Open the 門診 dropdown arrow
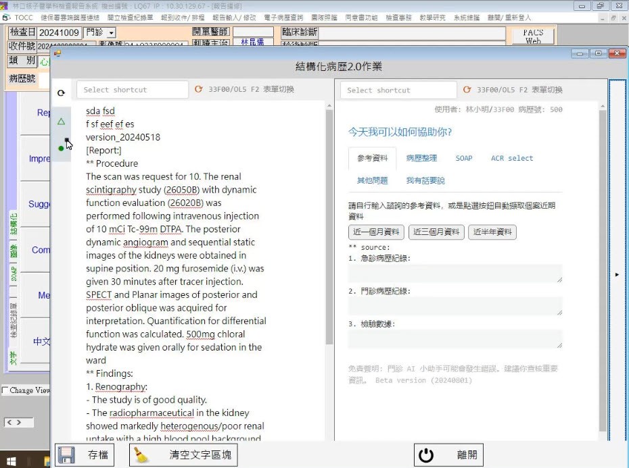The width and height of the screenshot is (629, 468). coord(111,32)
